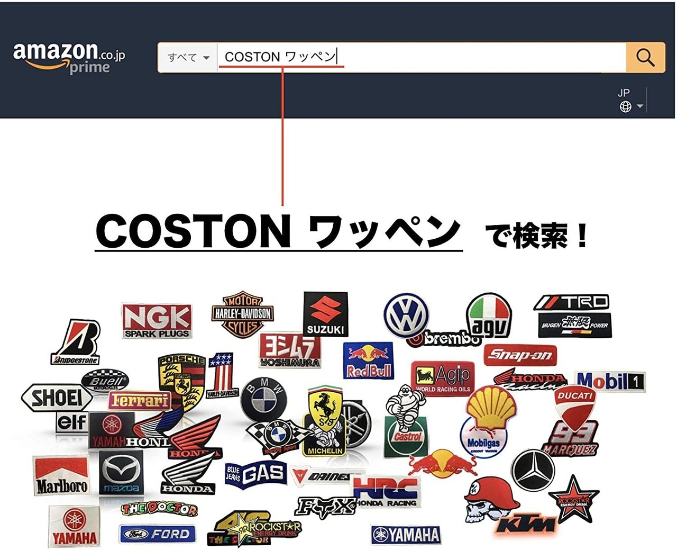This screenshot has height=550, width=677.
Task: Select the blue Ford patch
Action: click(158, 534)
